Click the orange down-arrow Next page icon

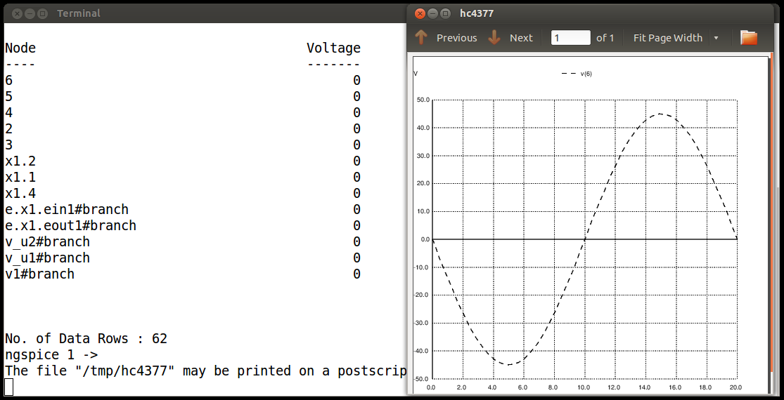[494, 38]
